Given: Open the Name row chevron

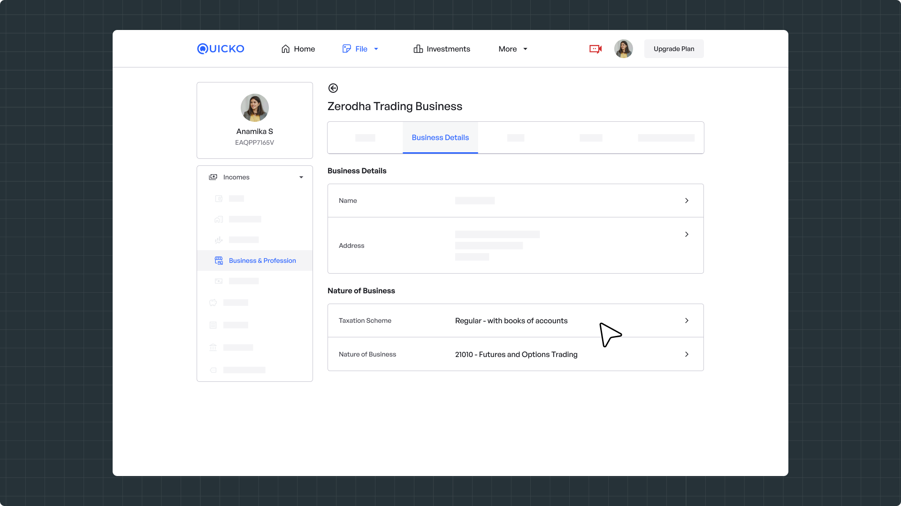Looking at the screenshot, I should point(687,201).
